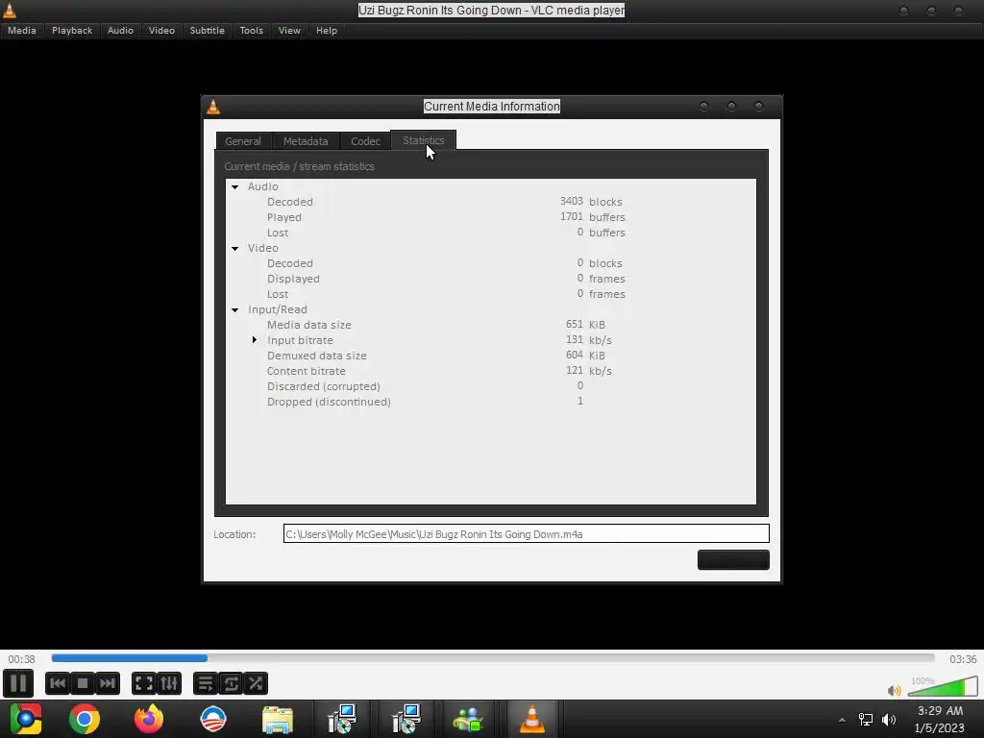The image size is (984, 738).
Task: Select Content bitrate row
Action: [491, 371]
